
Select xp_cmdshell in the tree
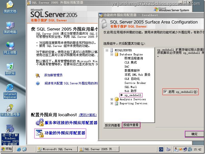[133, 95]
